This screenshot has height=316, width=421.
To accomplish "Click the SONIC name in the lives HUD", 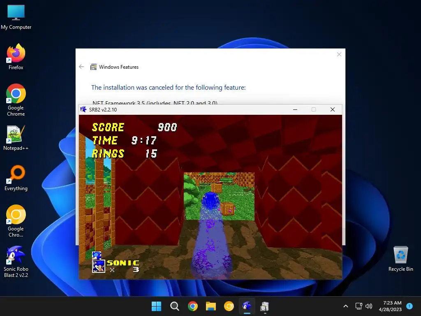I will [123, 263].
